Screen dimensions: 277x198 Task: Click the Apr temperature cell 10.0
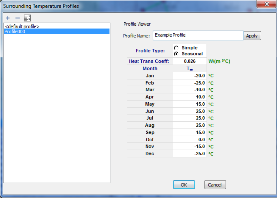(x=190, y=97)
